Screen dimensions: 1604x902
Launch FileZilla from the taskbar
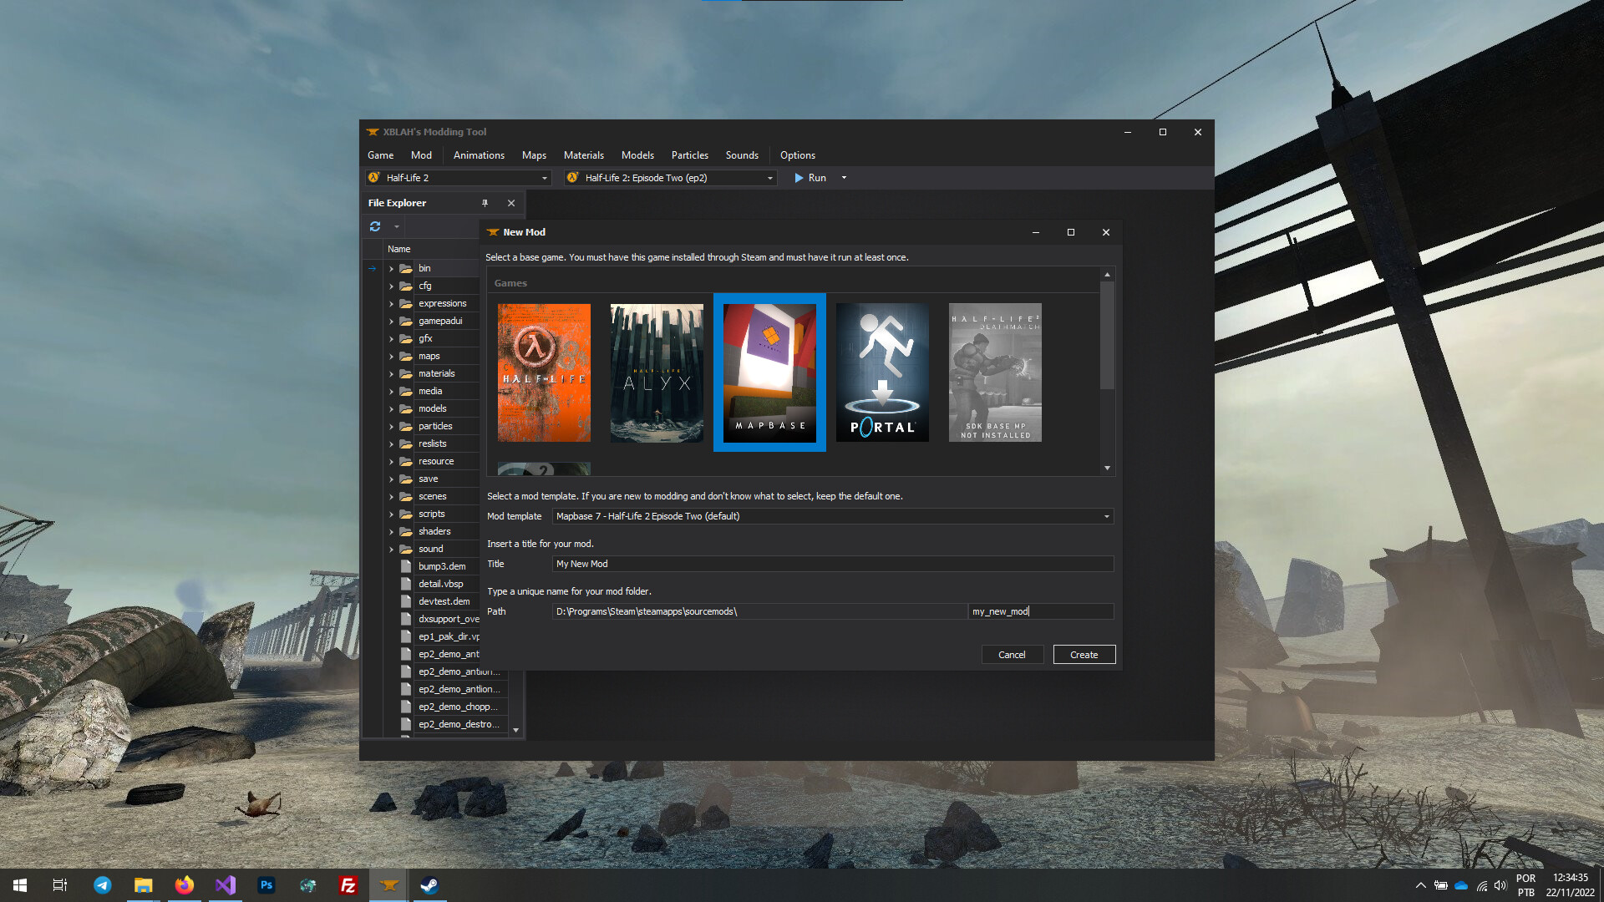[x=348, y=884]
